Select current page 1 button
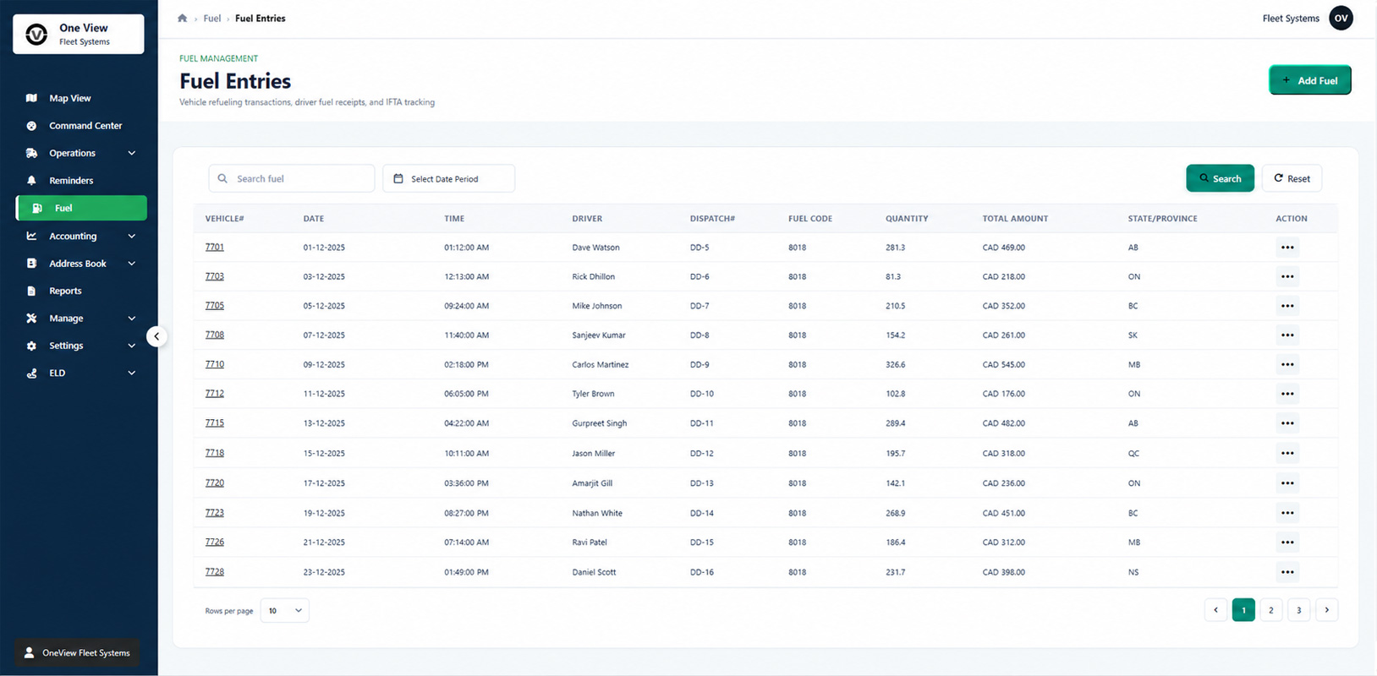 pyautogui.click(x=1243, y=610)
